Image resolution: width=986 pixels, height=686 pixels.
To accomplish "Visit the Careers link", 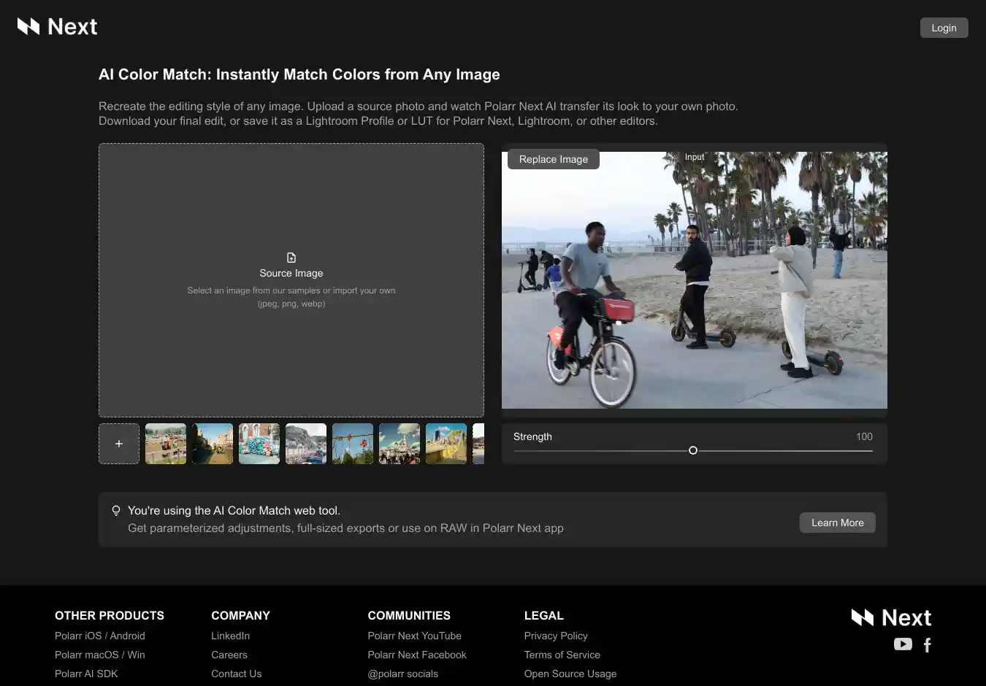I will pos(229,655).
